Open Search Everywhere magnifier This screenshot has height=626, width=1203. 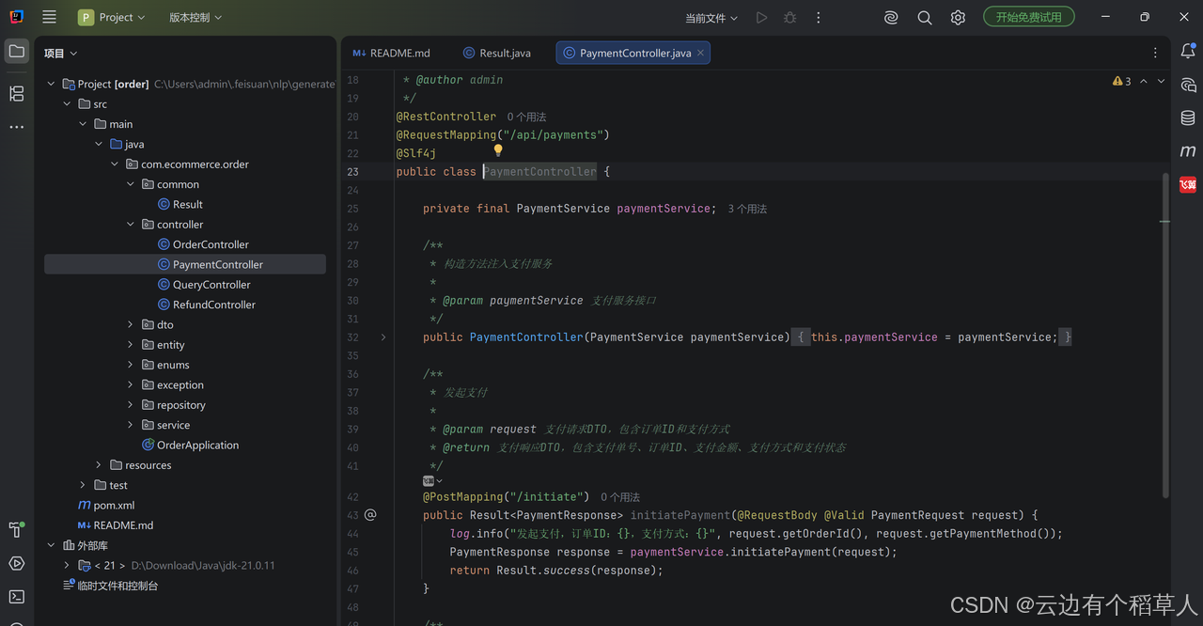(925, 18)
